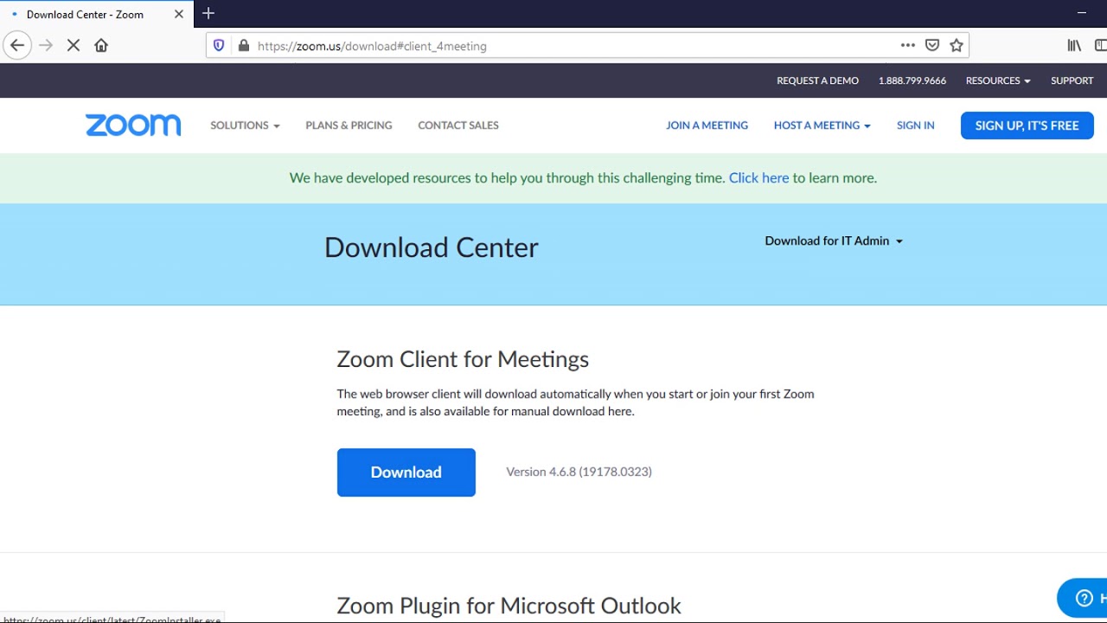Open the browser home page icon
Image resolution: width=1107 pixels, height=623 pixels.
point(101,46)
